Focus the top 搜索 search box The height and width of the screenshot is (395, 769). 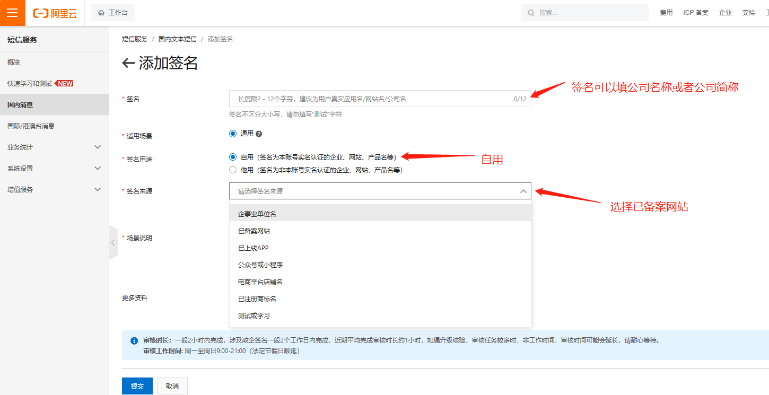point(585,13)
